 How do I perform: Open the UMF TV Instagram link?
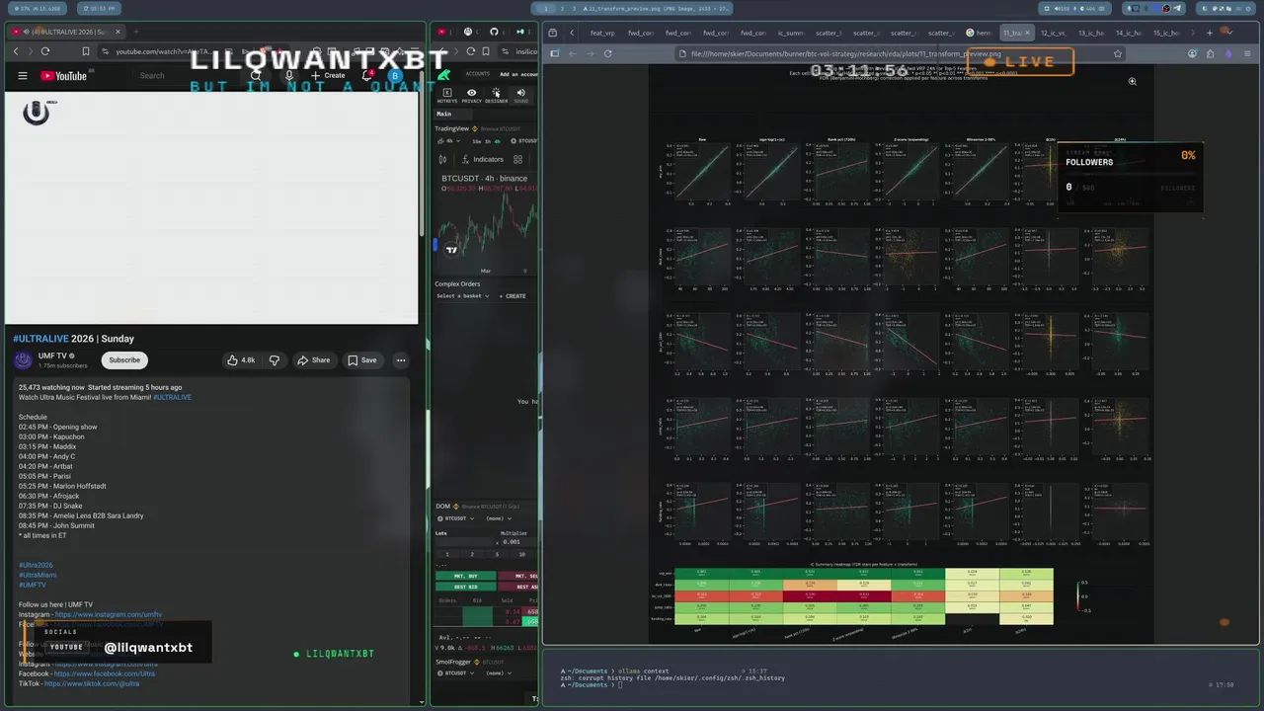coord(108,614)
